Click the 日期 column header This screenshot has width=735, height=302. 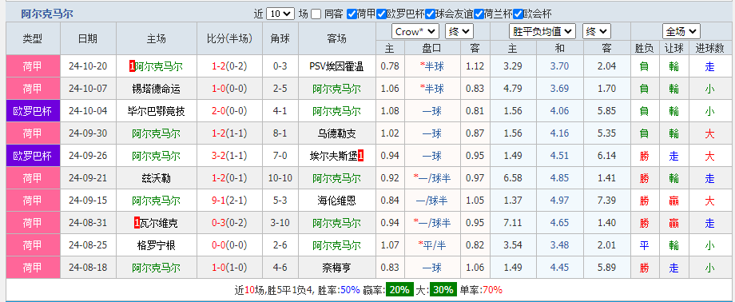coord(88,39)
